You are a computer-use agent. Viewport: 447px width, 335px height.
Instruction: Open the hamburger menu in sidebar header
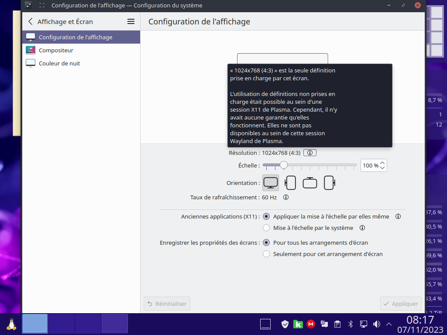tap(131, 22)
